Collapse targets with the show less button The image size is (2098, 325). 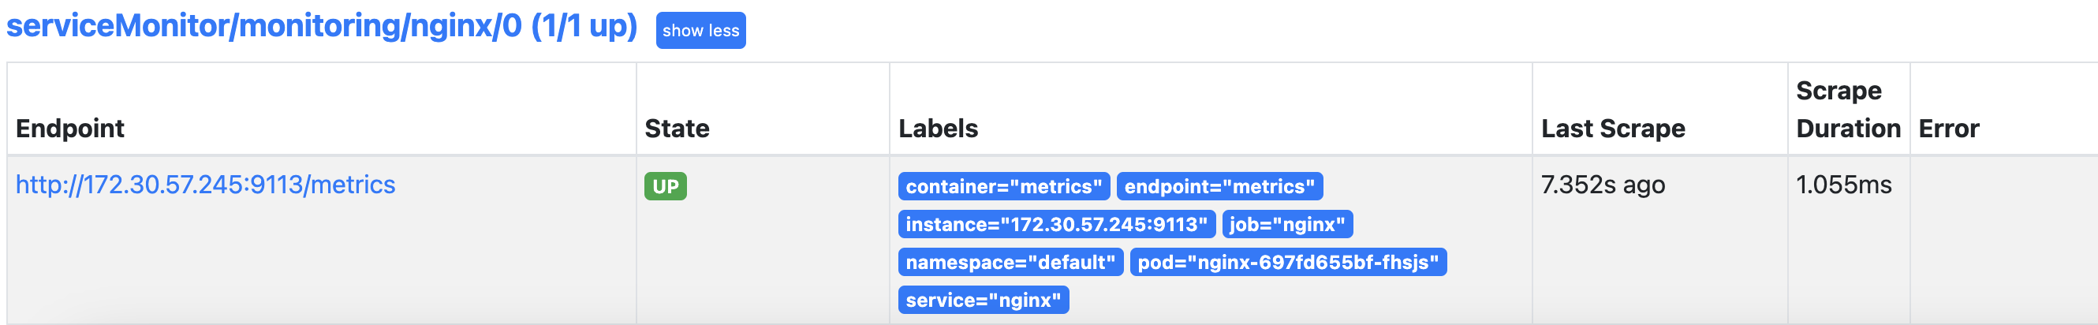point(700,31)
